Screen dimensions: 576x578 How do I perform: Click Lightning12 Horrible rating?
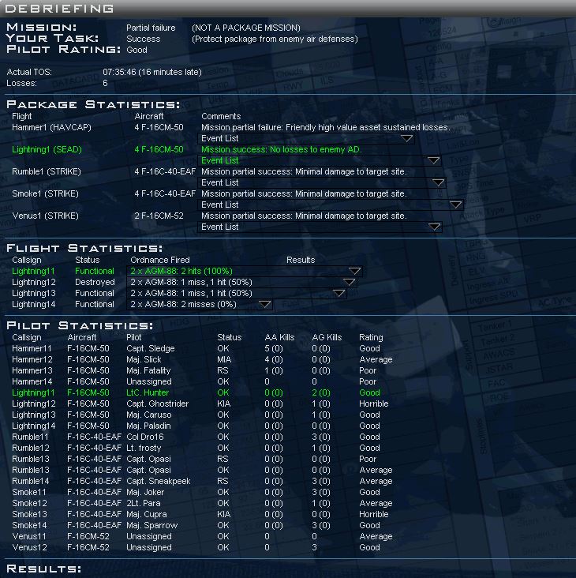pyautogui.click(x=374, y=404)
